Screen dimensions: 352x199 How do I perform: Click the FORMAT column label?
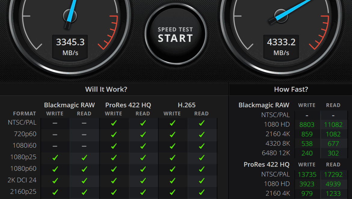pos(24,113)
